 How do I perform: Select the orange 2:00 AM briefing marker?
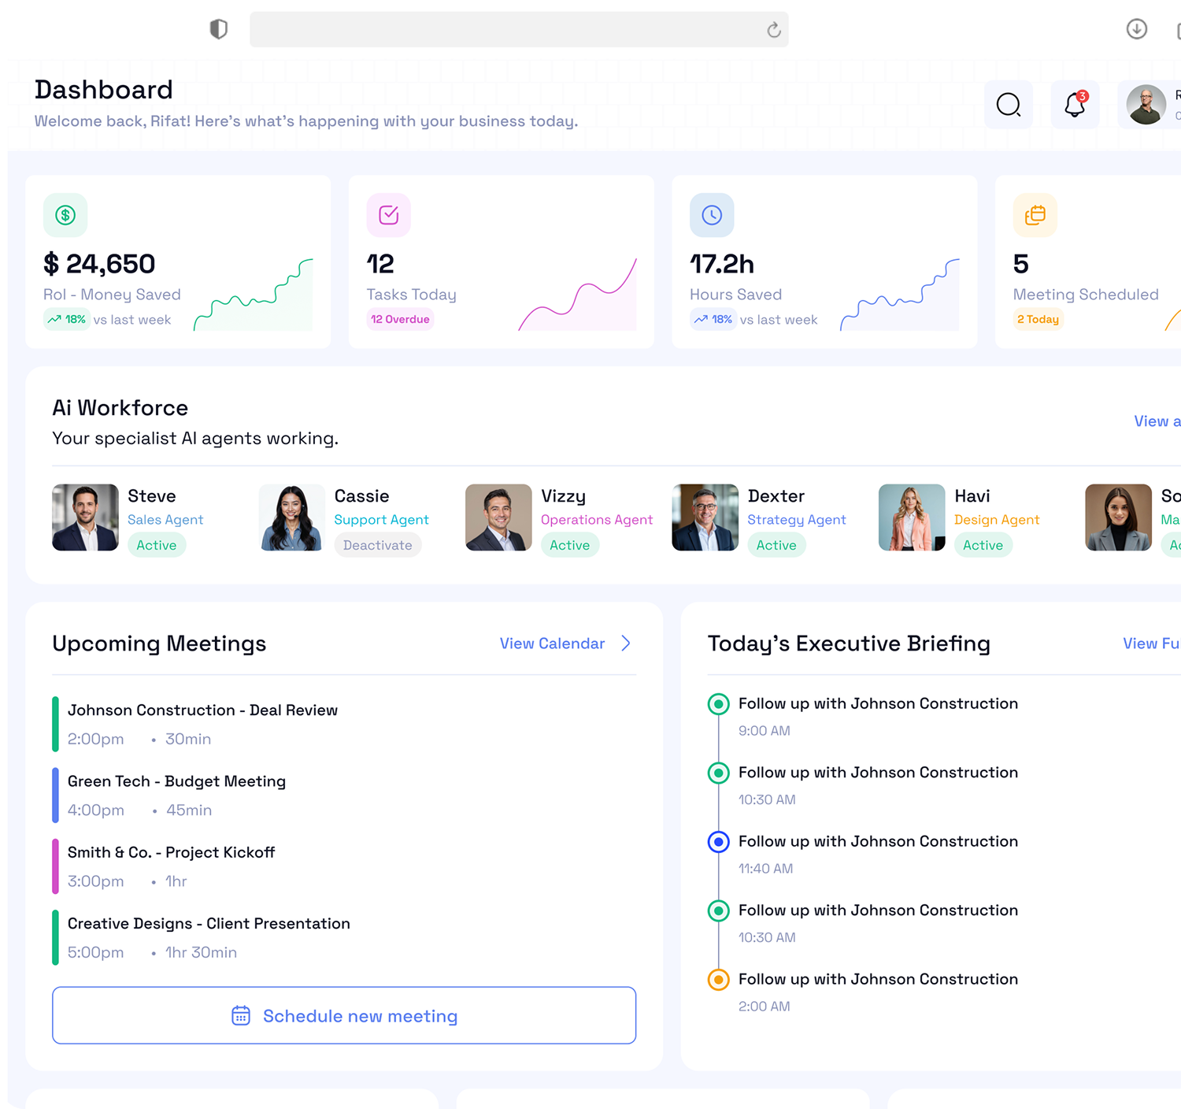(x=718, y=980)
